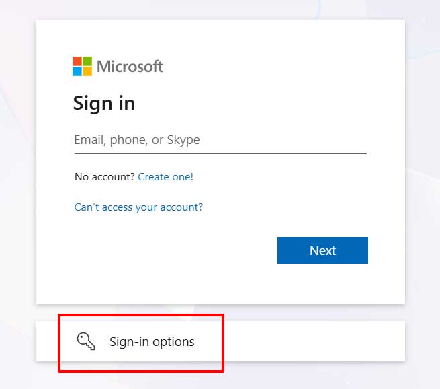440x389 pixels.
Task: Follow "Can't access your account?" link
Action: pyautogui.click(x=138, y=207)
